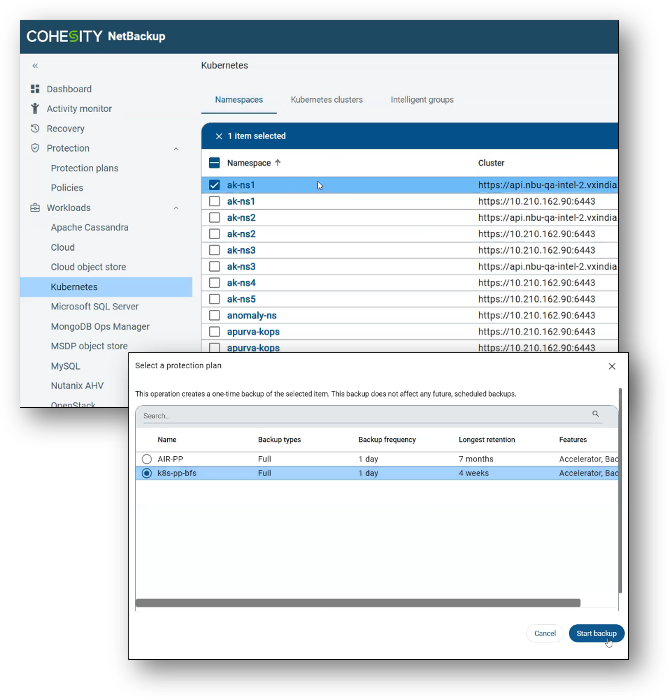Click the dialog horizontal scrollbar

[358, 603]
